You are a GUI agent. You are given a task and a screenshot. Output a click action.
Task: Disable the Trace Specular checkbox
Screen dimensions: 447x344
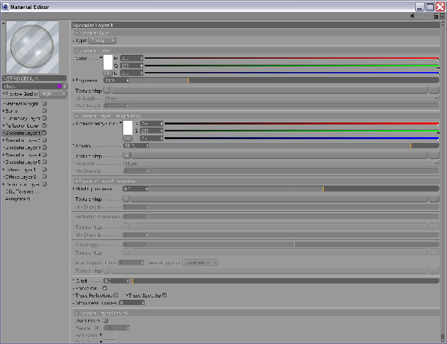coord(165,295)
